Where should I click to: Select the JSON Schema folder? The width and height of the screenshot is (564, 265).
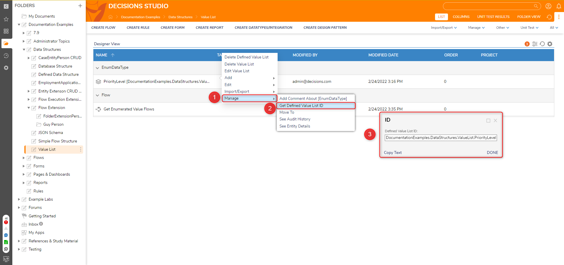[51, 133]
